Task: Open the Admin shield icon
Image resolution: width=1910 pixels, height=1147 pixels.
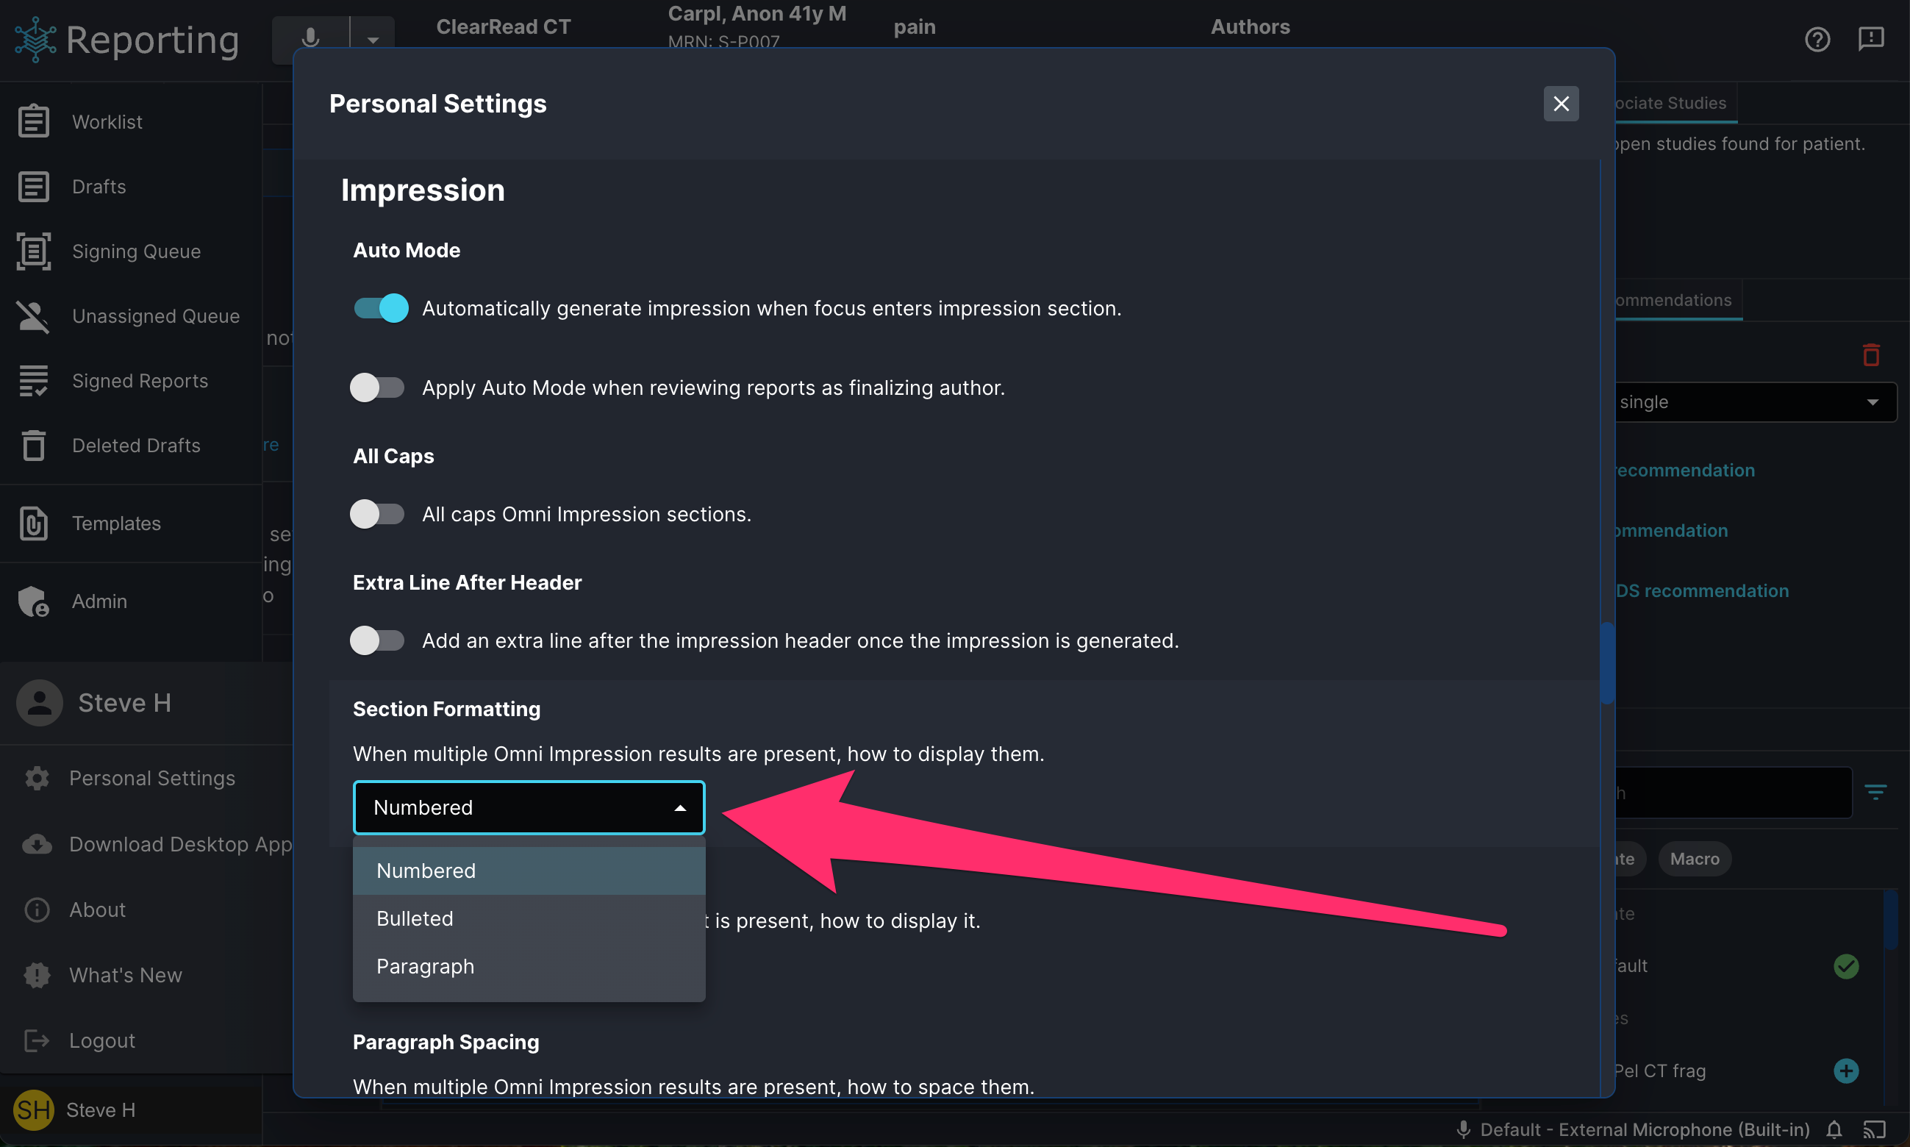Action: 33,601
